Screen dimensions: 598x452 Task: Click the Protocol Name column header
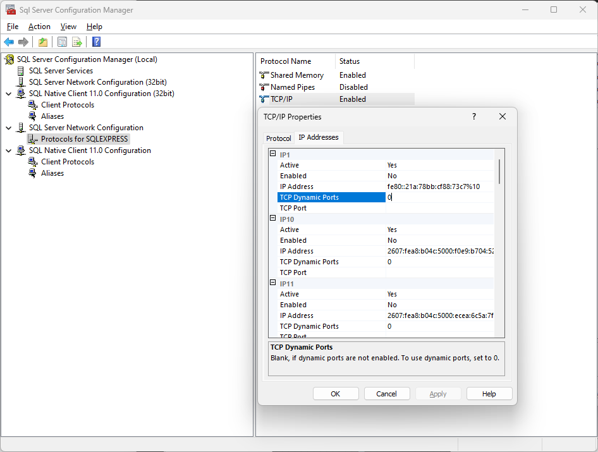pyautogui.click(x=296, y=61)
